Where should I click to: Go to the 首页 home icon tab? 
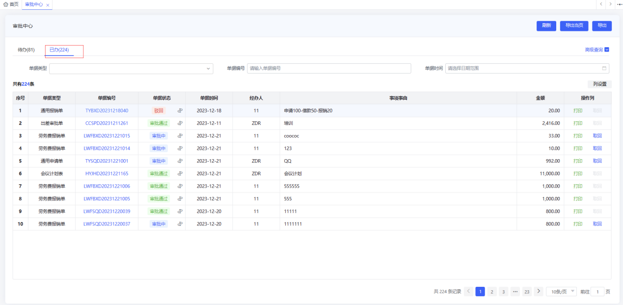tap(11, 4)
